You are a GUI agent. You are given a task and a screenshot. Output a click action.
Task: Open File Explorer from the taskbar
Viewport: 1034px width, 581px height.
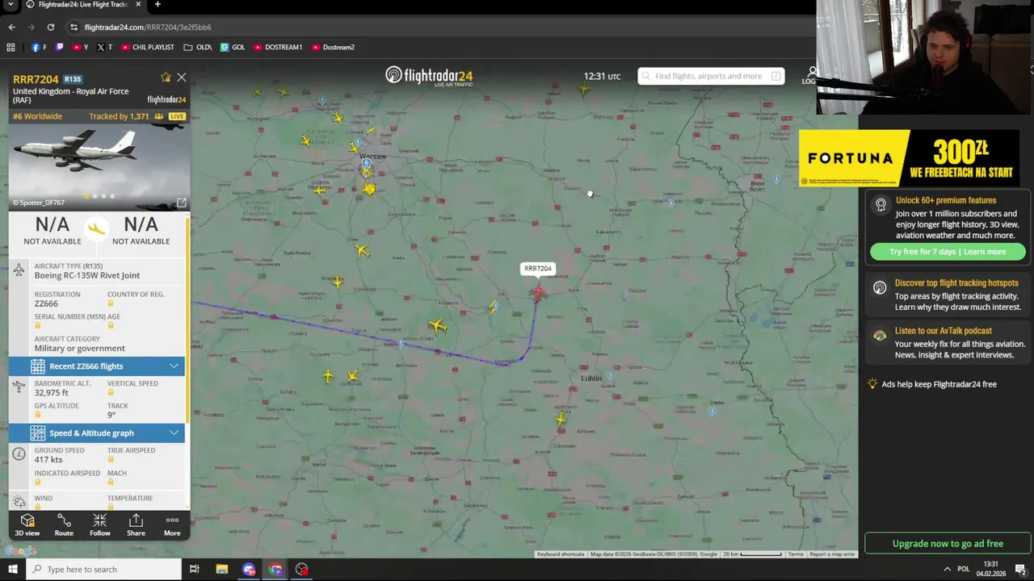[221, 570]
